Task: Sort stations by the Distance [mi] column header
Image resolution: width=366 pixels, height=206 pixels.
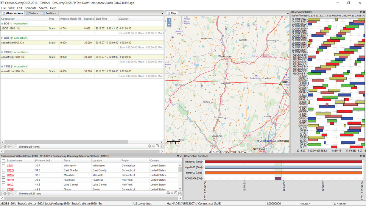Action: (x=48, y=161)
